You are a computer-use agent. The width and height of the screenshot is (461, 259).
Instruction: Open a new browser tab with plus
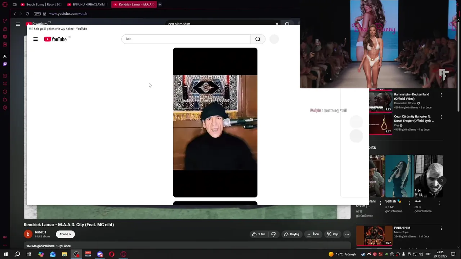click(x=160, y=4)
